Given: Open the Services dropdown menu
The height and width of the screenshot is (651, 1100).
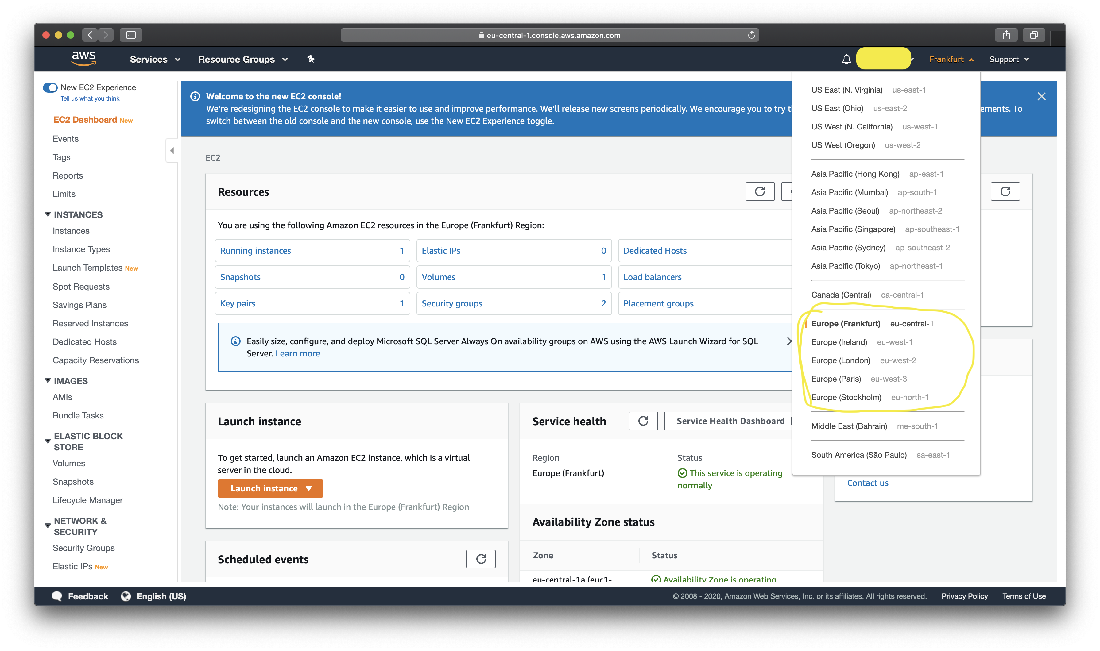Looking at the screenshot, I should pyautogui.click(x=155, y=59).
